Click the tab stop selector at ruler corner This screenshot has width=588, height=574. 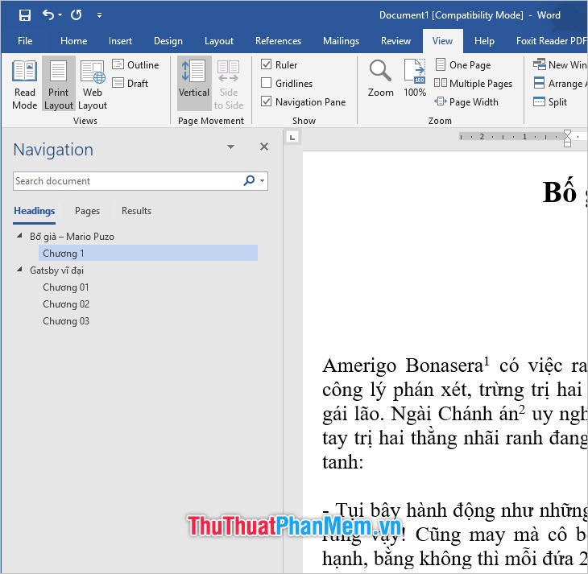pyautogui.click(x=292, y=137)
